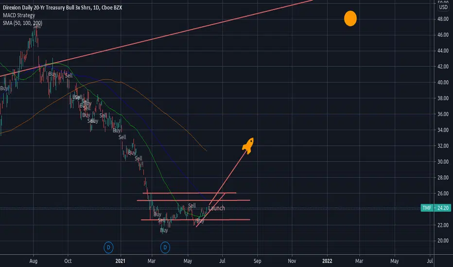
Task: Click the Sep time axis label
Action: pos(258,261)
